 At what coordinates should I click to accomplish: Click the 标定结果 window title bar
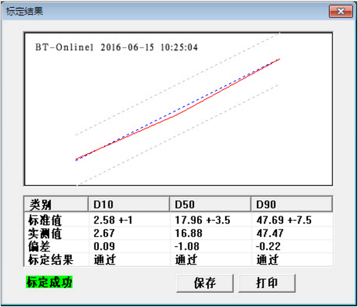click(x=165, y=11)
